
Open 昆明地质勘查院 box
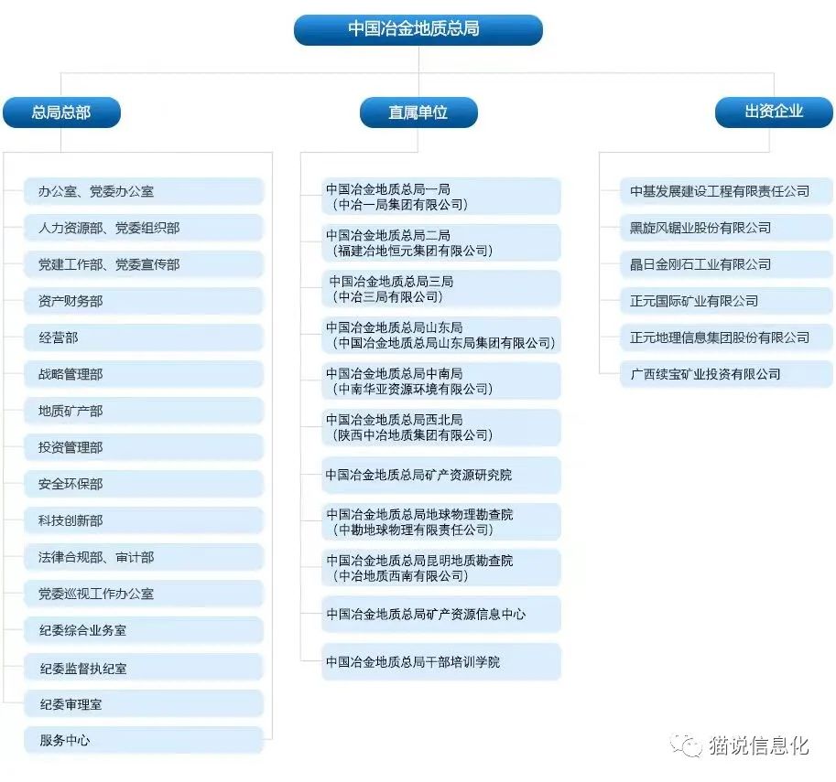[441, 568]
